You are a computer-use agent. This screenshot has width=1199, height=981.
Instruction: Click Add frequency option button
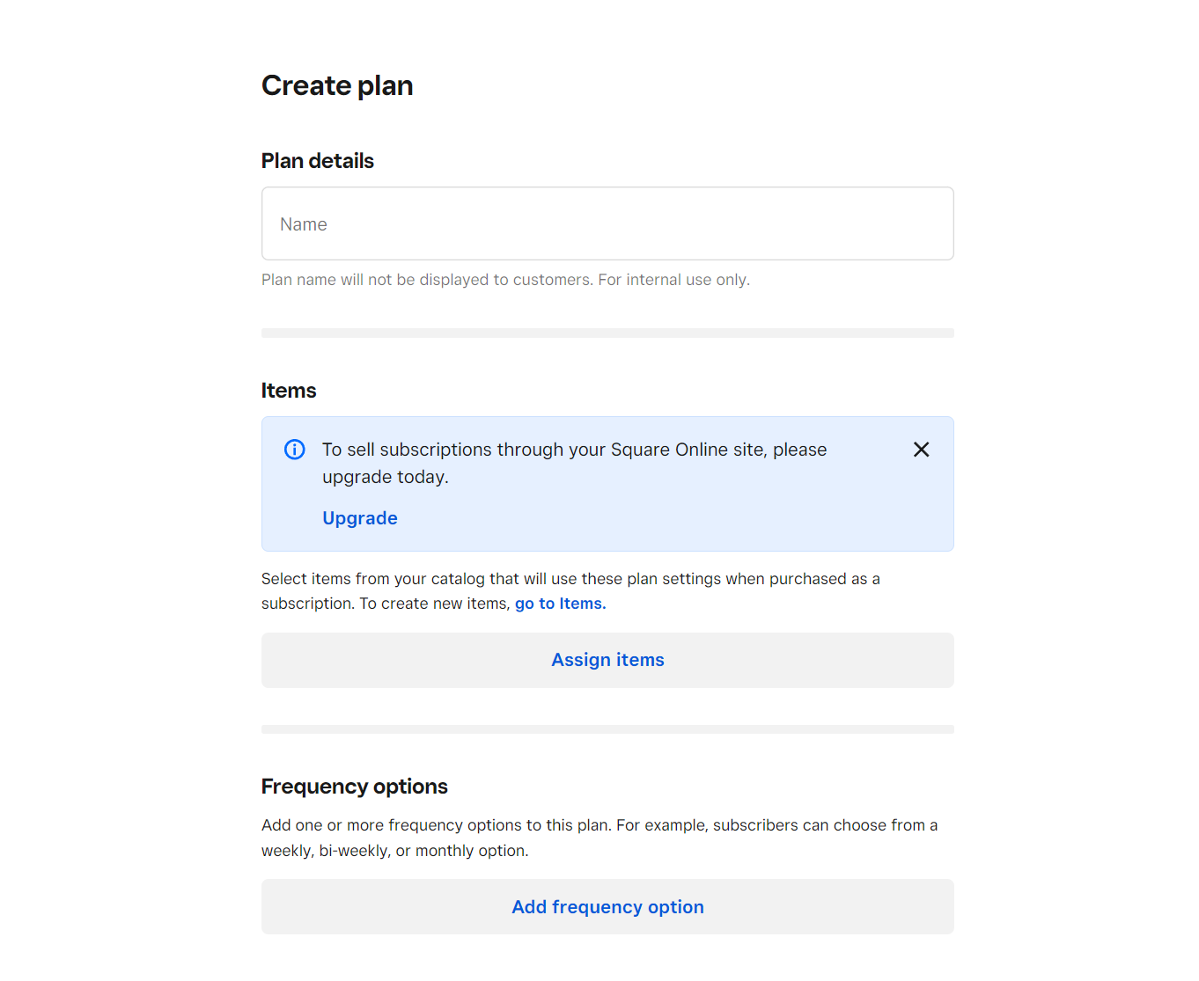tap(607, 907)
